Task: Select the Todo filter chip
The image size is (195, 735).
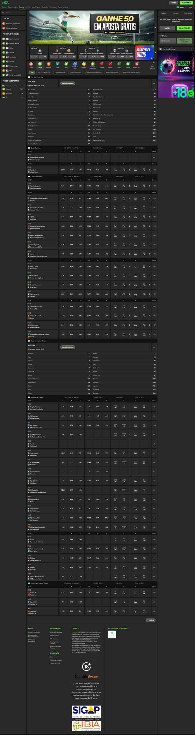Action: click(x=32, y=72)
